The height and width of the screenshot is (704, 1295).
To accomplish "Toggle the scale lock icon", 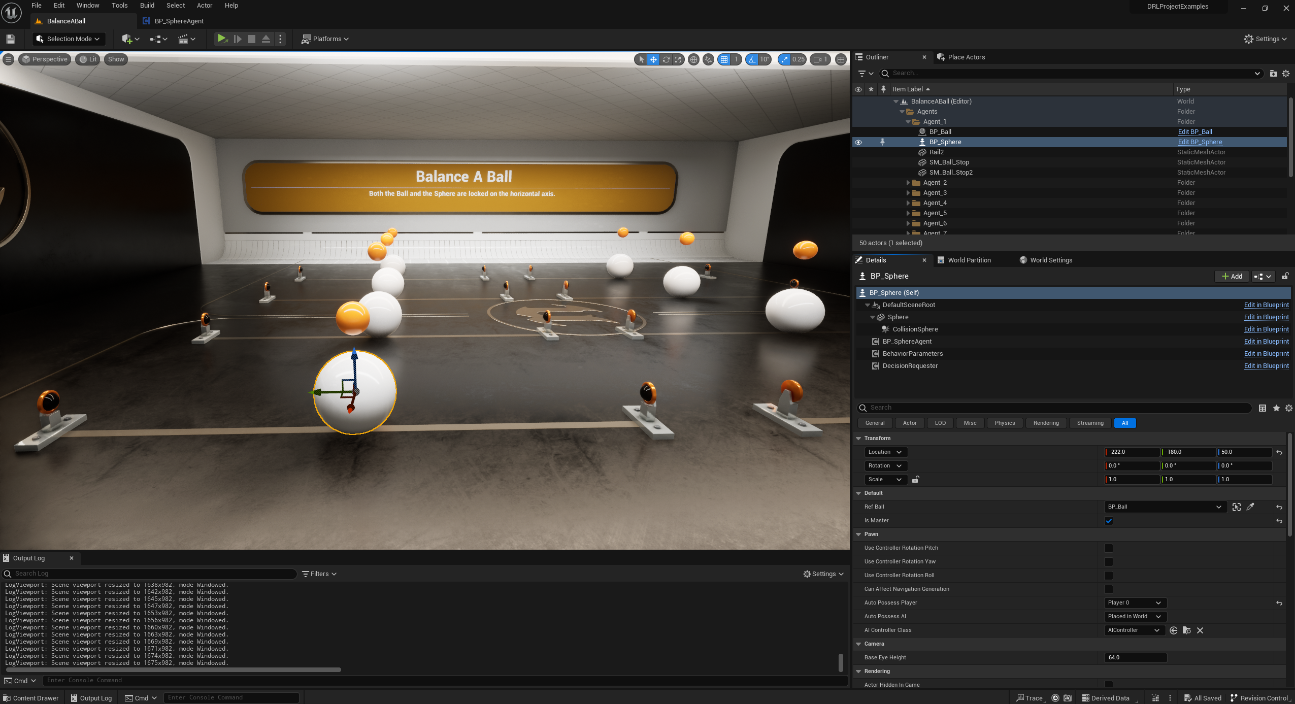I will tap(915, 480).
